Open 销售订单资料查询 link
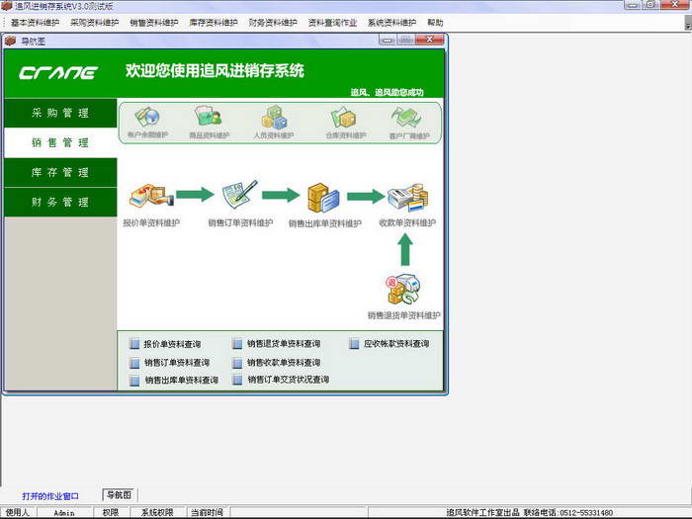The image size is (692, 519). point(177,363)
